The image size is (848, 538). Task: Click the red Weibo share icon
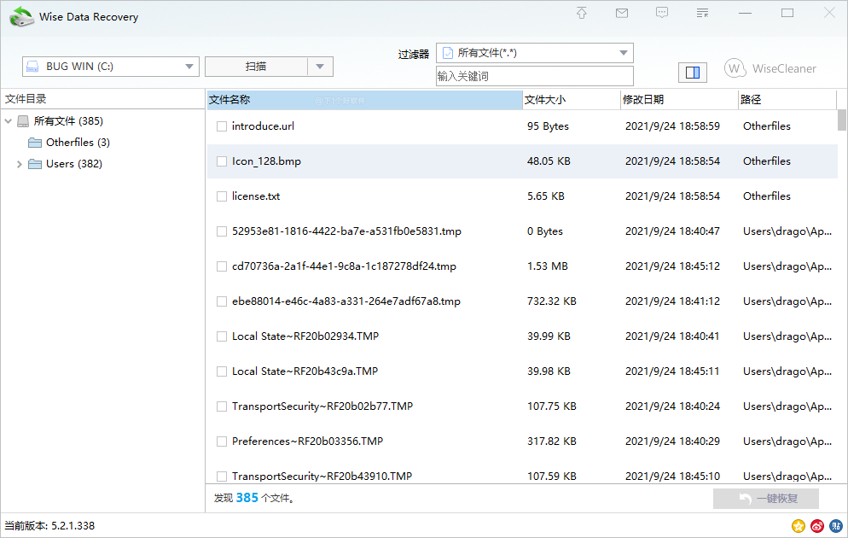pyautogui.click(x=816, y=526)
